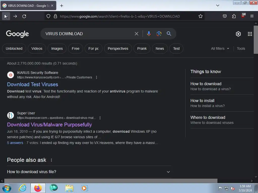The image size is (258, 193).
Task: Apply the Test filter chip
Action: pos(176,49)
